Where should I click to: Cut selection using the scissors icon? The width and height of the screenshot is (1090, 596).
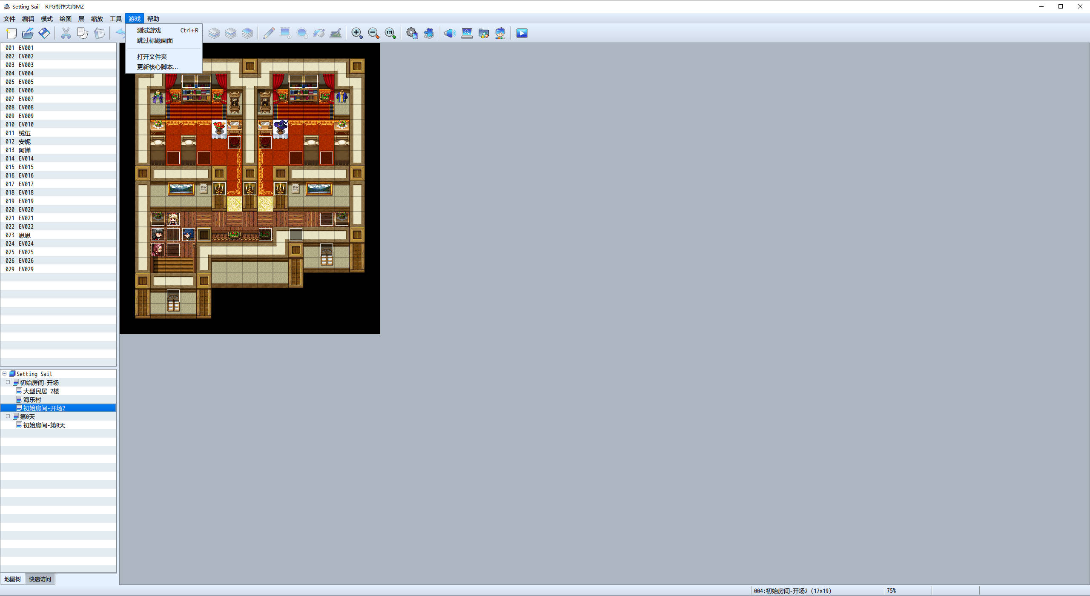click(66, 33)
